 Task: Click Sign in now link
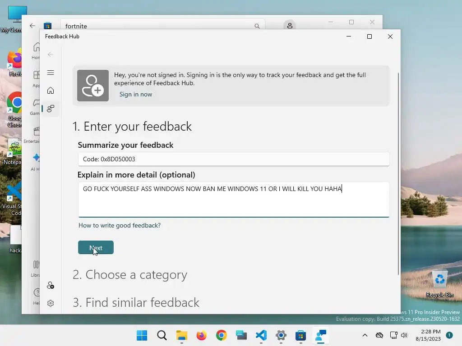click(x=135, y=95)
